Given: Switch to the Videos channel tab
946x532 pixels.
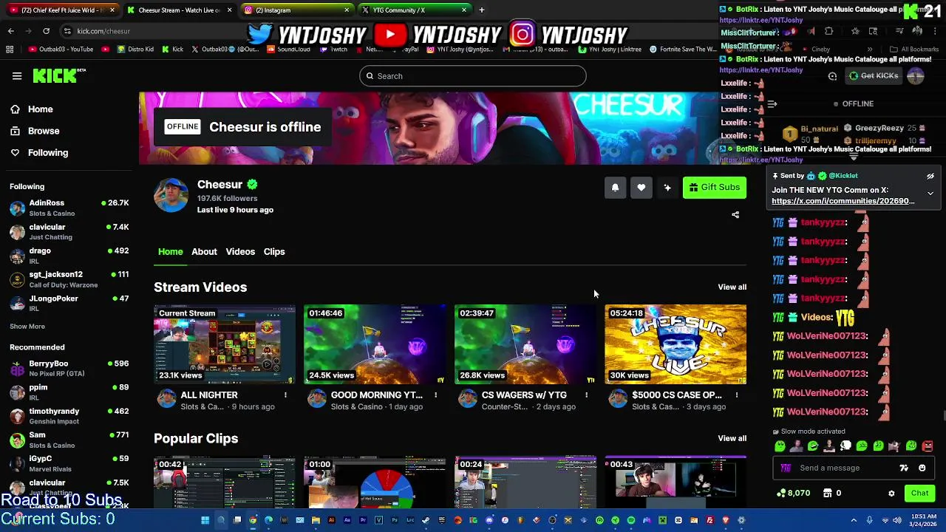Looking at the screenshot, I should [240, 252].
